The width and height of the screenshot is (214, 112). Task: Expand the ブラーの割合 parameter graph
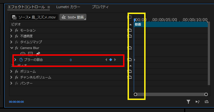[15, 60]
